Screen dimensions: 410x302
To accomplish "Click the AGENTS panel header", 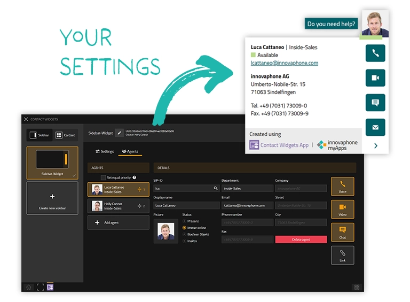I will click(119, 168).
